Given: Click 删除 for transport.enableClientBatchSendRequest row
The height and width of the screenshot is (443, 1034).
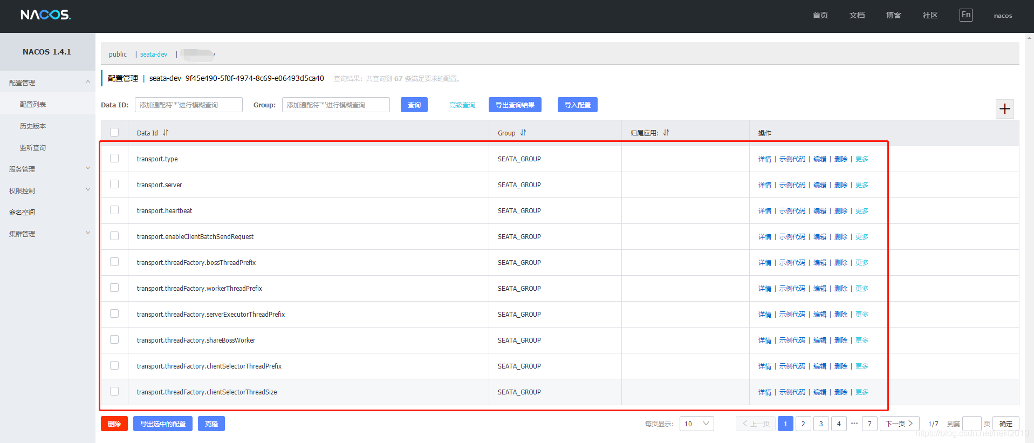Looking at the screenshot, I should coord(841,237).
